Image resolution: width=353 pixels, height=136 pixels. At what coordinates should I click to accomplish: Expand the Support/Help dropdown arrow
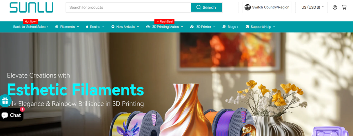[x=274, y=27]
